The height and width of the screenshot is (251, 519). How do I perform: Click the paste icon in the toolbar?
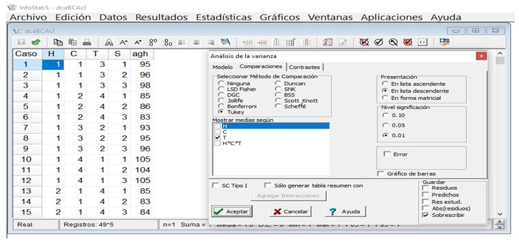pyautogui.click(x=73, y=42)
